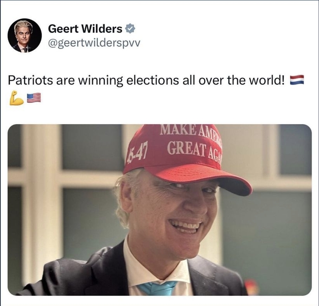The width and height of the screenshot is (319, 306).
Task: Select the word Patriots in the tweet
Action: [30, 80]
